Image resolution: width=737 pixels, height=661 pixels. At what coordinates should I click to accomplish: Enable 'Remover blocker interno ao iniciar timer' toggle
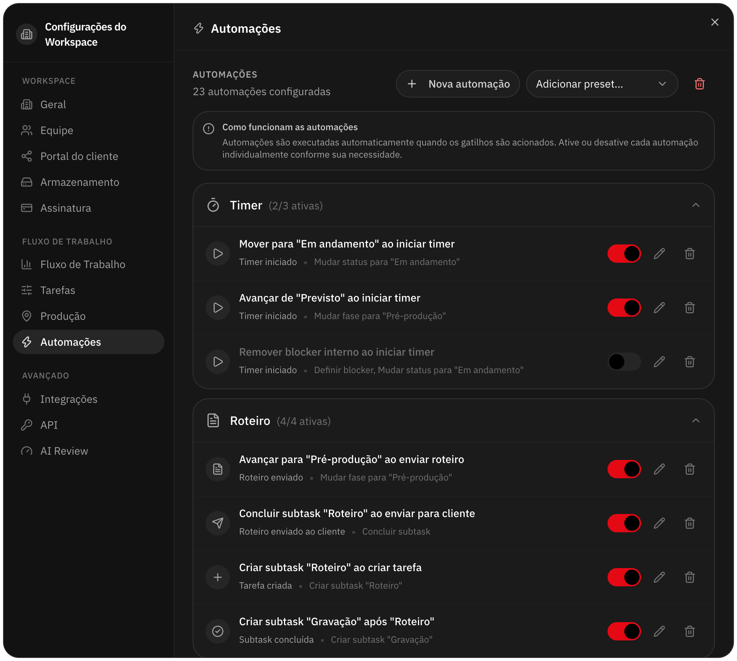(x=624, y=362)
